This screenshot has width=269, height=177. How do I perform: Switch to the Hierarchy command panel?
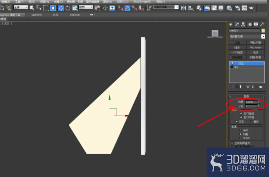243,25
